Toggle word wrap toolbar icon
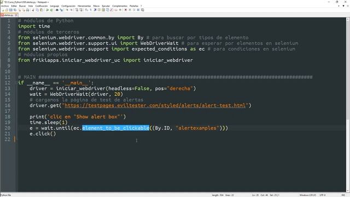Image resolution: width=350 pixels, height=197 pixels. pos(86,10)
